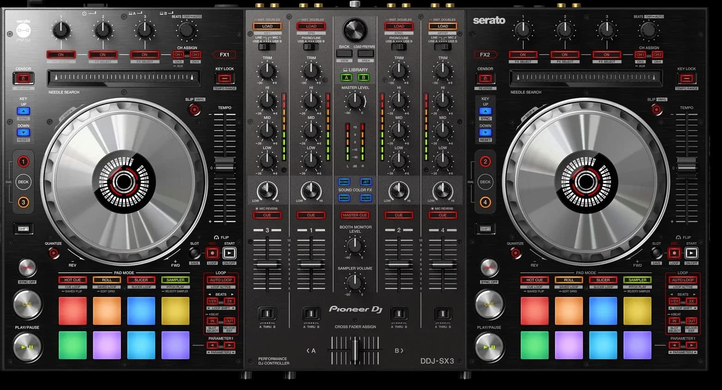Activate the JET sound color FX button
The width and height of the screenshot is (722, 390).
[366, 182]
